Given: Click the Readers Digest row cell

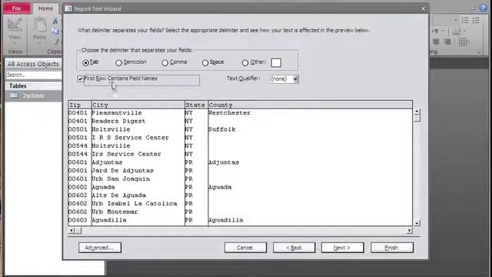Looking at the screenshot, I should click(x=118, y=121).
